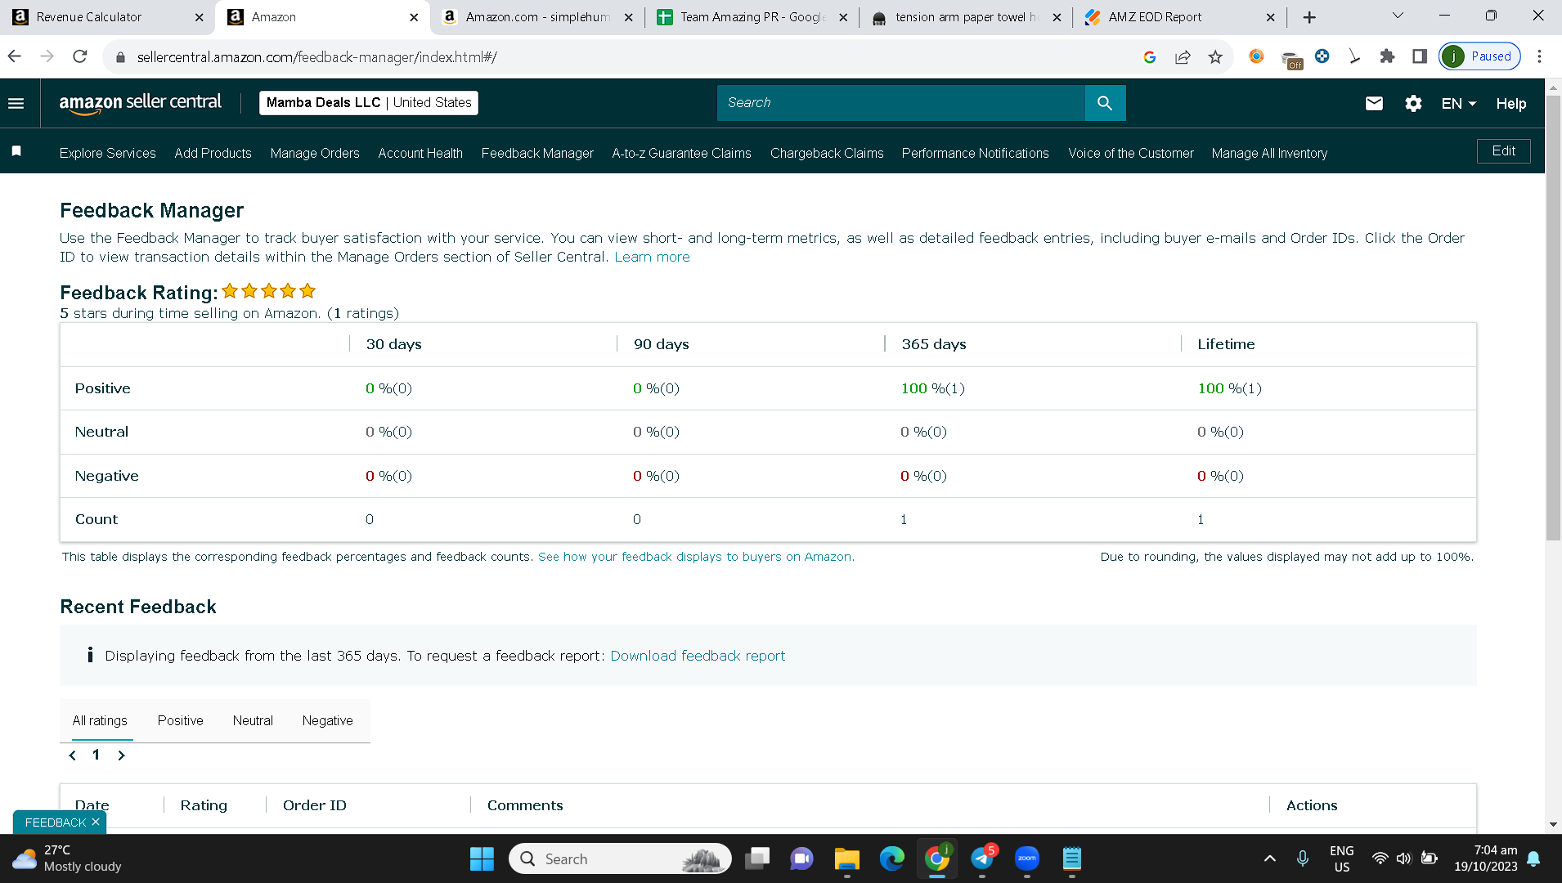Switch to the Revenue Calculator tab
1562x883 pixels.
click(106, 17)
